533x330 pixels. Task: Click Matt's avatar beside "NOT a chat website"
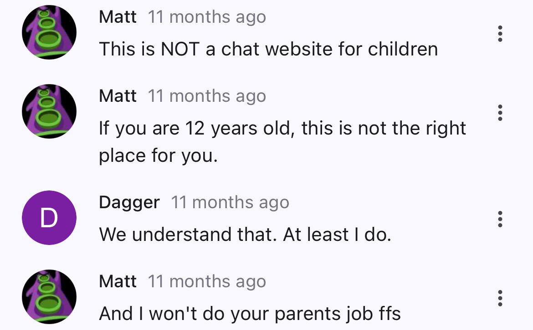tap(49, 32)
